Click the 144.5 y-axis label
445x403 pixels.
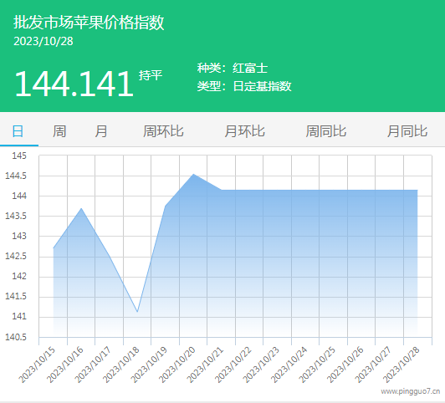coord(16,176)
